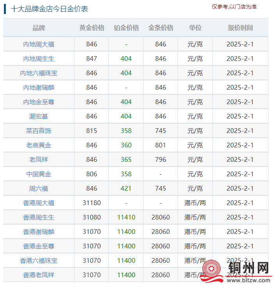Open the 菜百首饰 brand link
The width and height of the screenshot is (274, 285).
point(39,131)
